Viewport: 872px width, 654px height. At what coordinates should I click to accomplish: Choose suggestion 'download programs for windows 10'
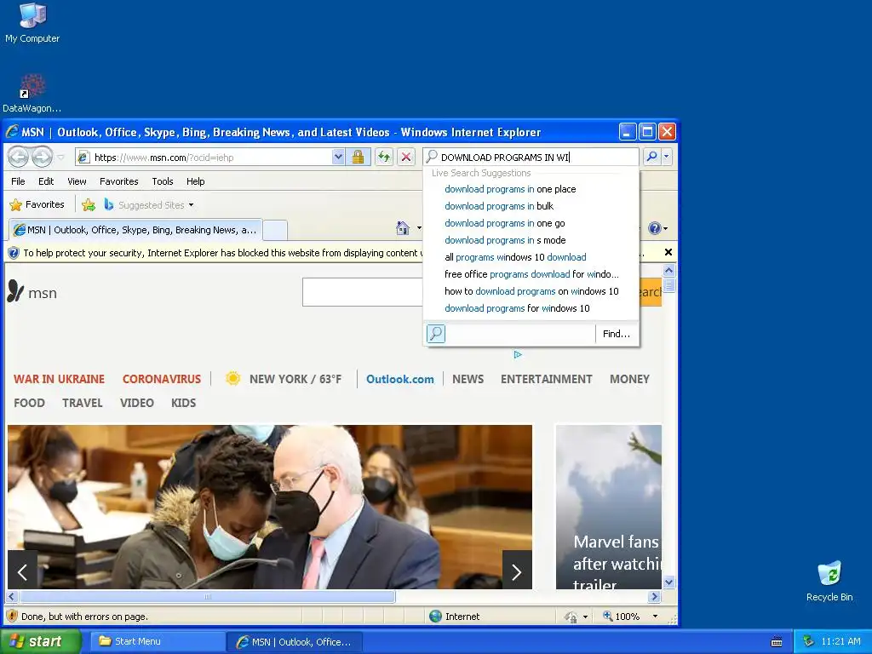pos(517,308)
